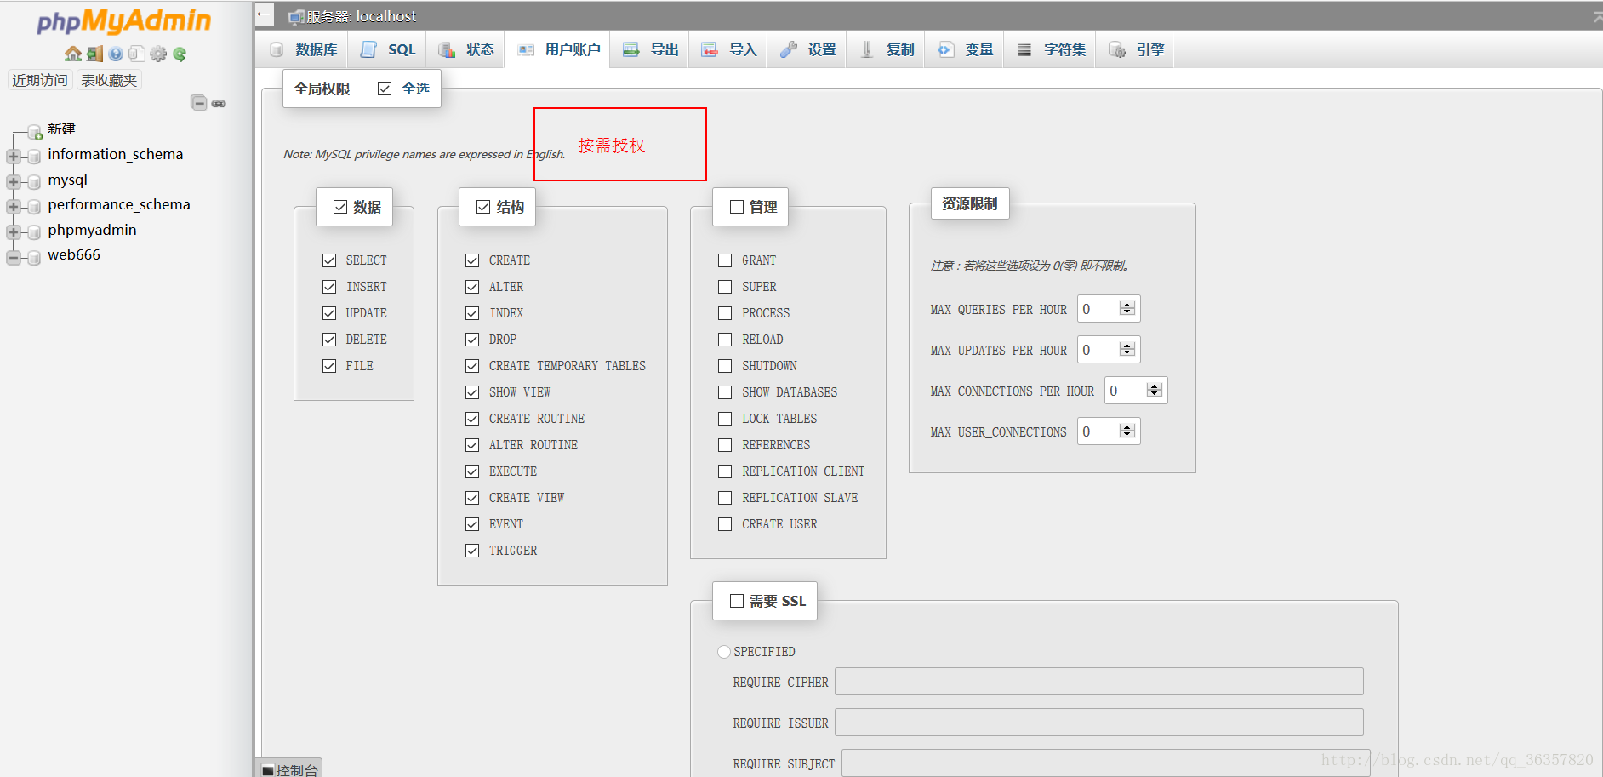
Task: Open the SQL tab
Action: click(x=388, y=49)
